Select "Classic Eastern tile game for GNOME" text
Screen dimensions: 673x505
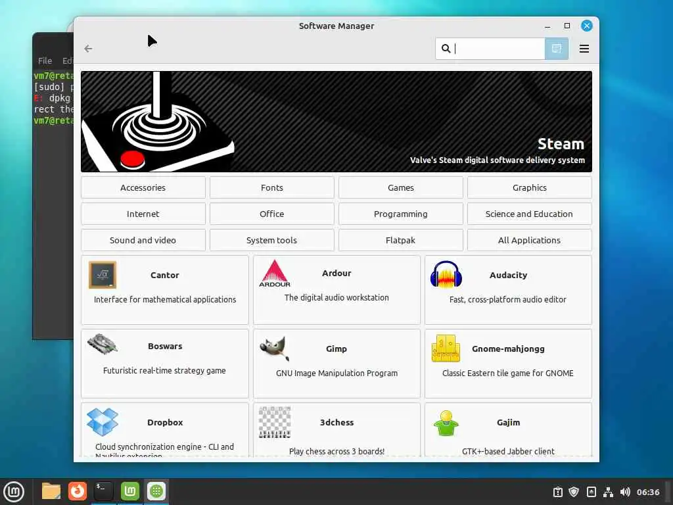[x=508, y=373]
